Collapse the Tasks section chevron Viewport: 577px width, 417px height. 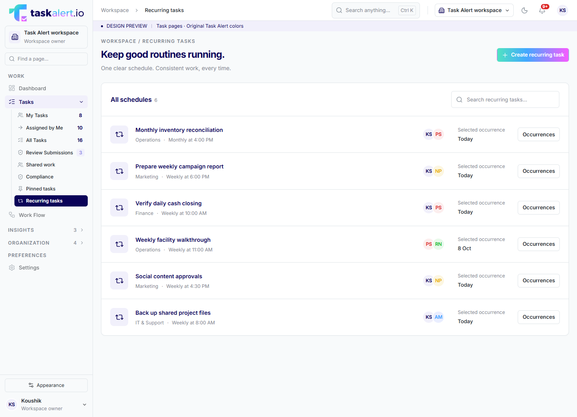(81, 102)
